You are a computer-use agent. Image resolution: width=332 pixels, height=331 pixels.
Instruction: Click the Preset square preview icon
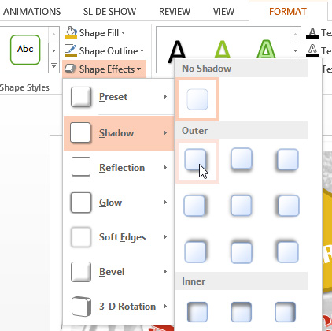point(81,97)
